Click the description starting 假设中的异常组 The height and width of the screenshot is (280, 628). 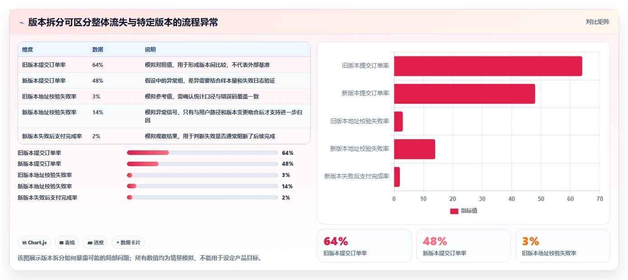pos(210,81)
